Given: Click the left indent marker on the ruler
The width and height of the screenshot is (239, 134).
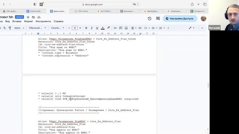Looking at the screenshot, I should [38, 33].
